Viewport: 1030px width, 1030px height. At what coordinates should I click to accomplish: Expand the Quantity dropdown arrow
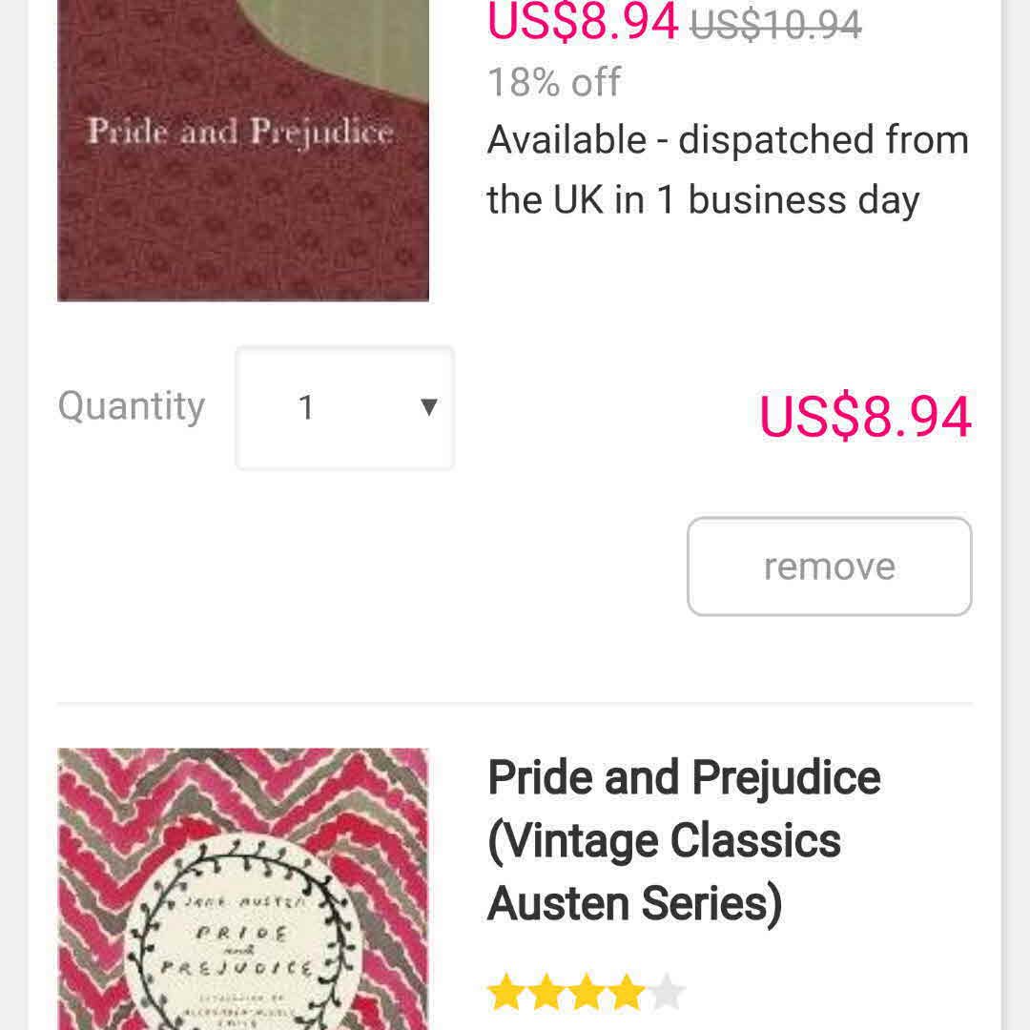click(x=428, y=407)
